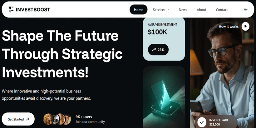Open the Contact page
The height and width of the screenshot is (128, 256).
pos(222,10)
